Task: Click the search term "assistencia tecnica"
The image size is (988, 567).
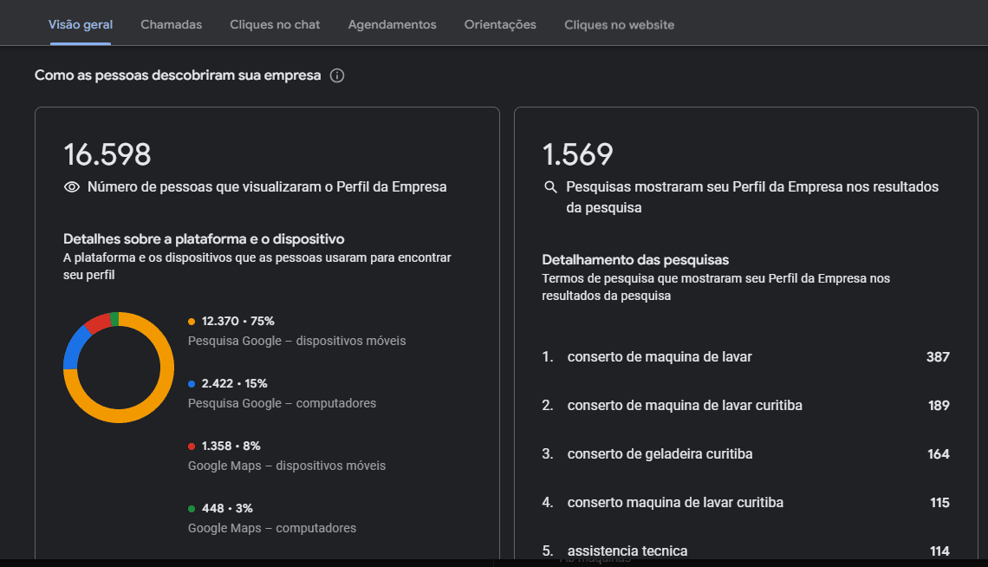Action: coord(627,551)
